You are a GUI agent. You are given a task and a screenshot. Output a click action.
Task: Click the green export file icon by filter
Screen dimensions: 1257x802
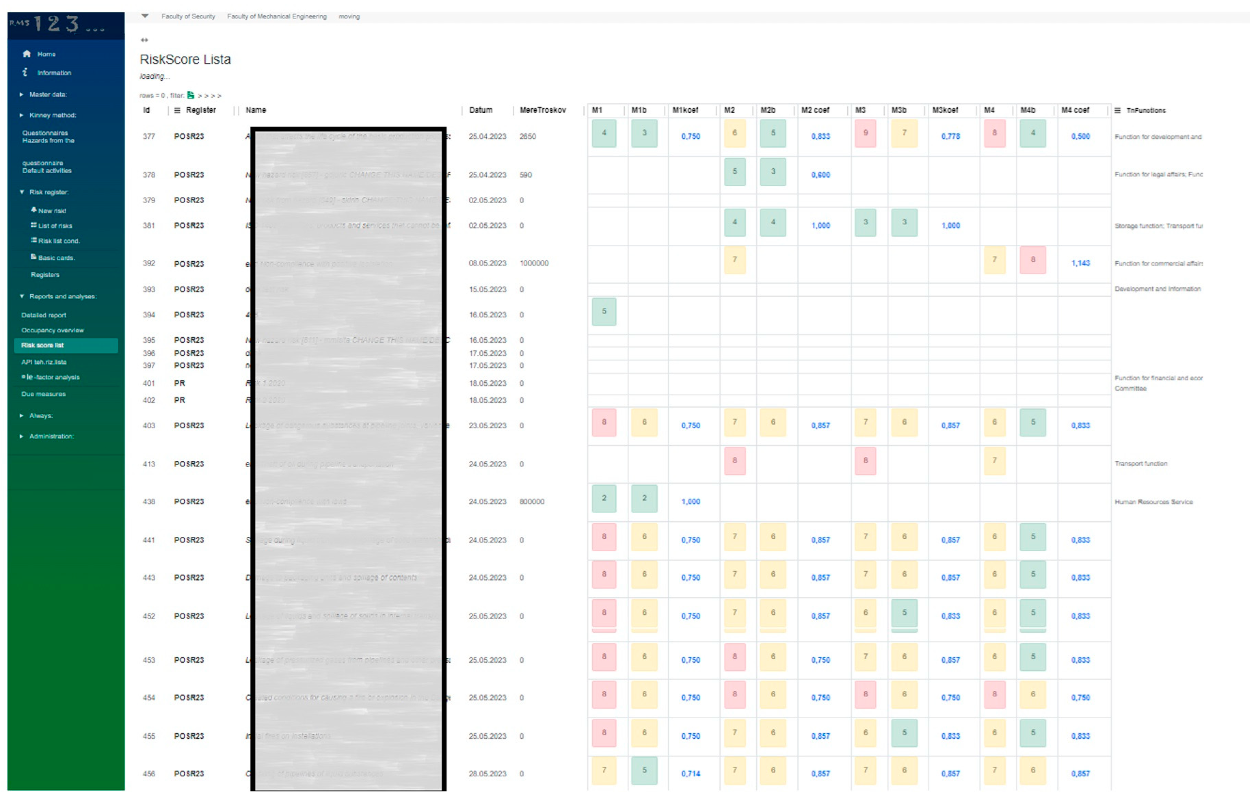click(x=191, y=95)
